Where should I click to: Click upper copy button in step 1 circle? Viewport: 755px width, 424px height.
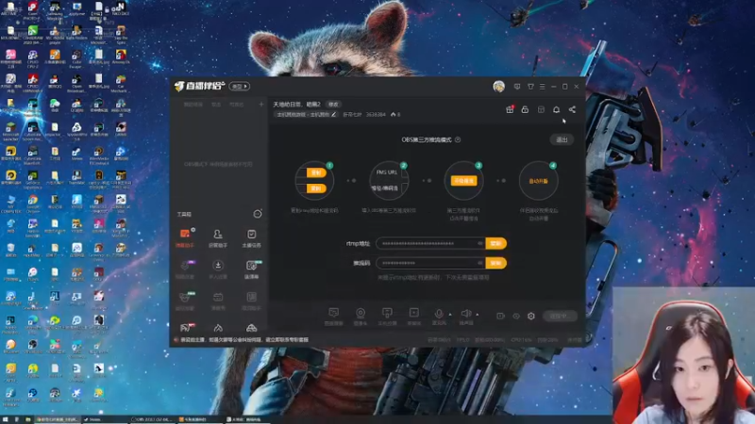[316, 172]
